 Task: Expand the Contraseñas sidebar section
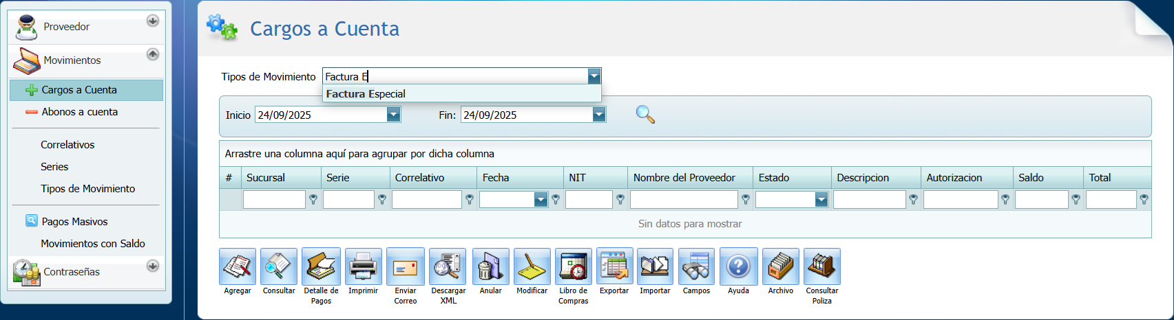click(153, 266)
